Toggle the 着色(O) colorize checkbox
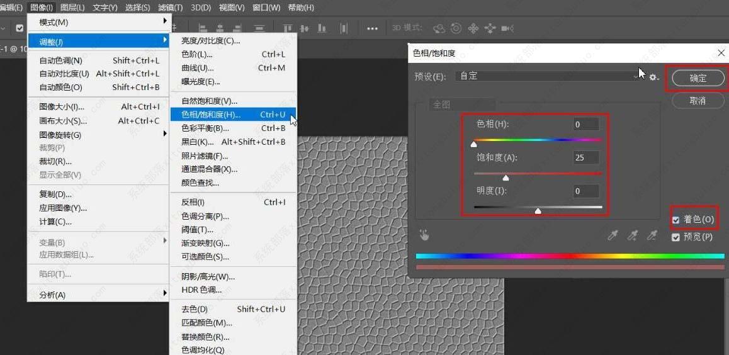Screen dimensions: 729x355 pos(676,220)
